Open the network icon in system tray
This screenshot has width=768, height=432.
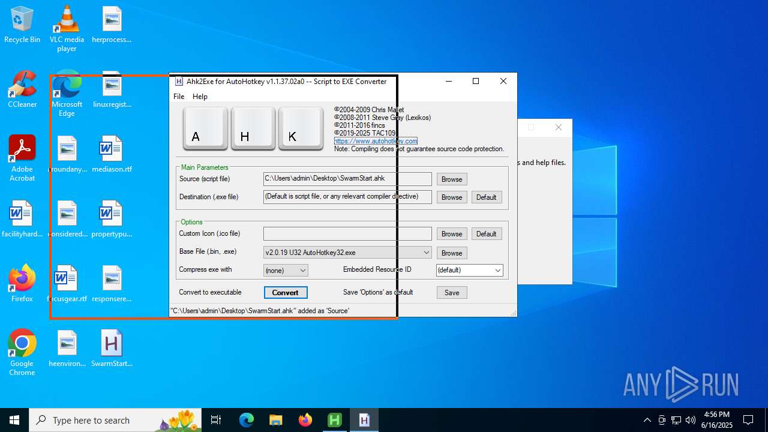[676, 420]
